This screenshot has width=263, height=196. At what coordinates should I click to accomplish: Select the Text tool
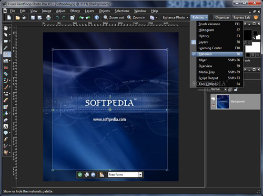click(6, 126)
